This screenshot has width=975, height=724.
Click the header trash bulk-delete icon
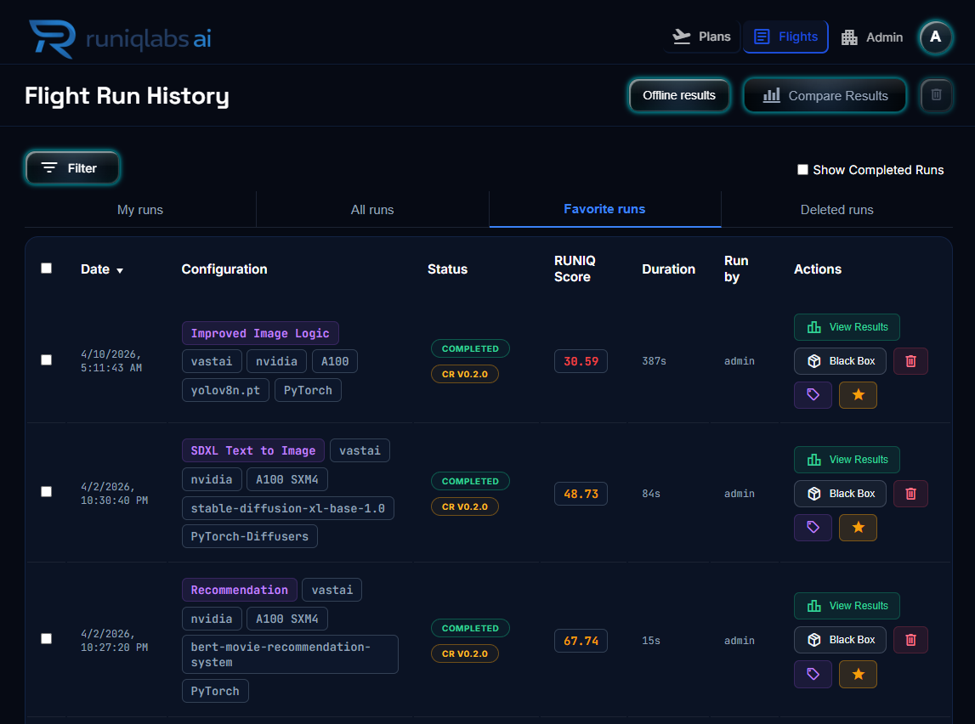click(x=936, y=95)
